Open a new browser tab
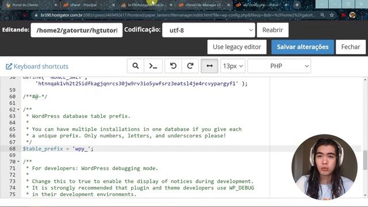 (x=297, y=5)
